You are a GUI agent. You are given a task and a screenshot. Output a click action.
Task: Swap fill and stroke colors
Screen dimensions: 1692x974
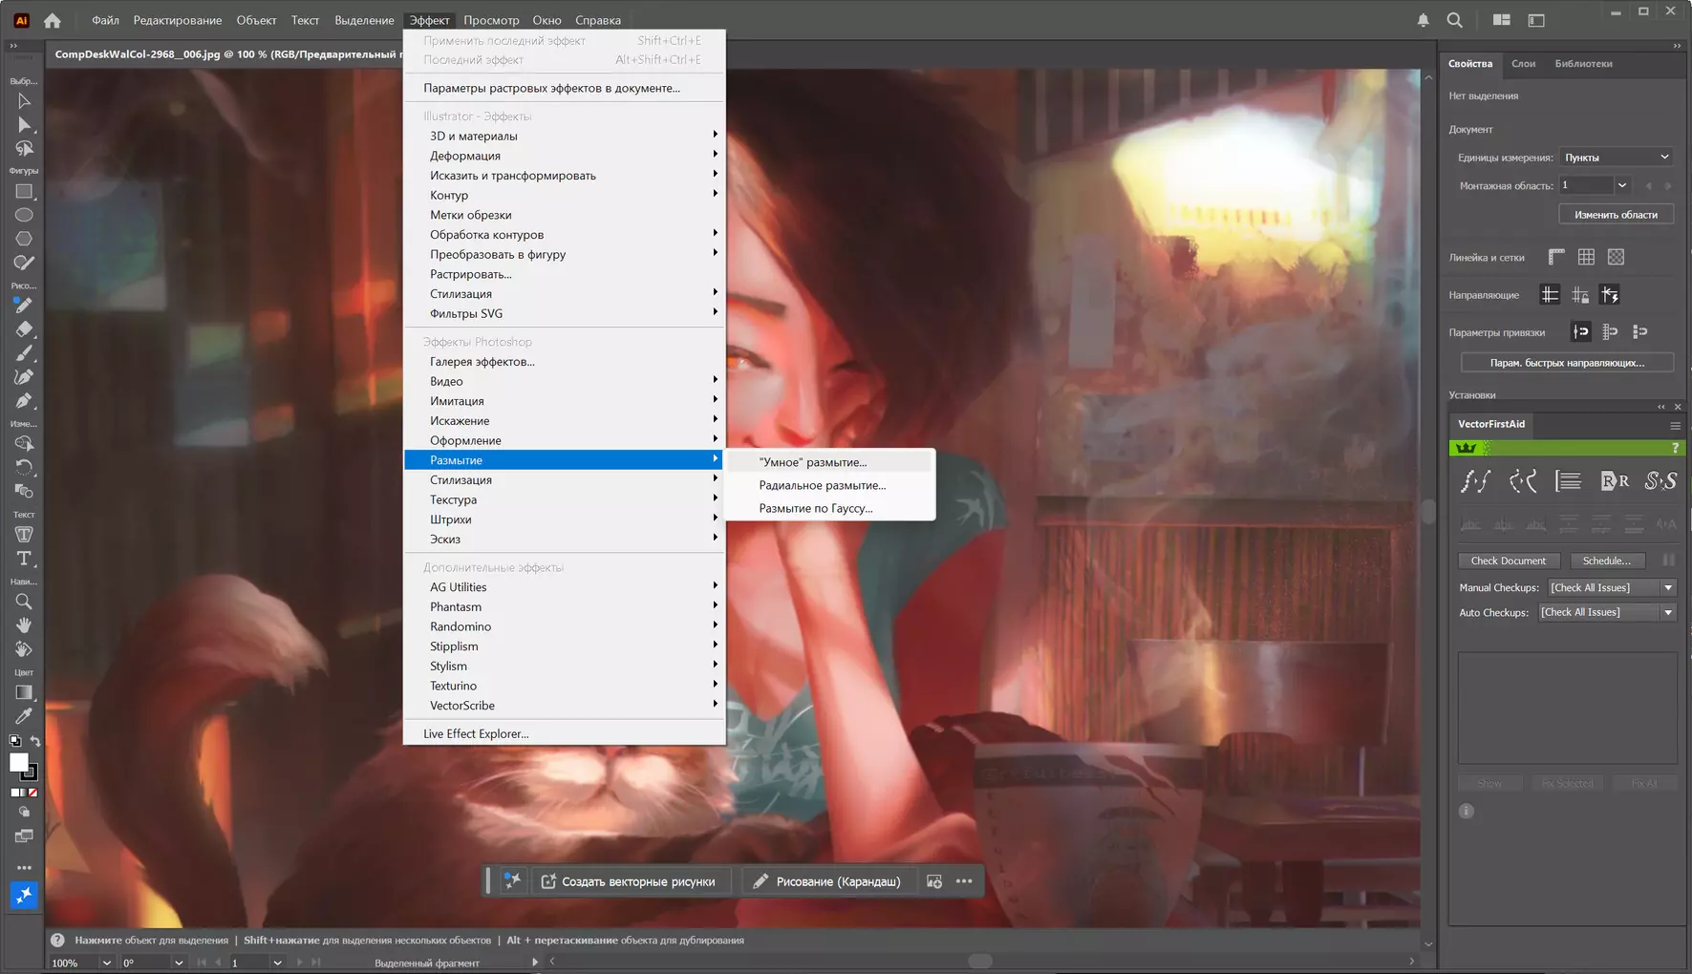coord(34,741)
